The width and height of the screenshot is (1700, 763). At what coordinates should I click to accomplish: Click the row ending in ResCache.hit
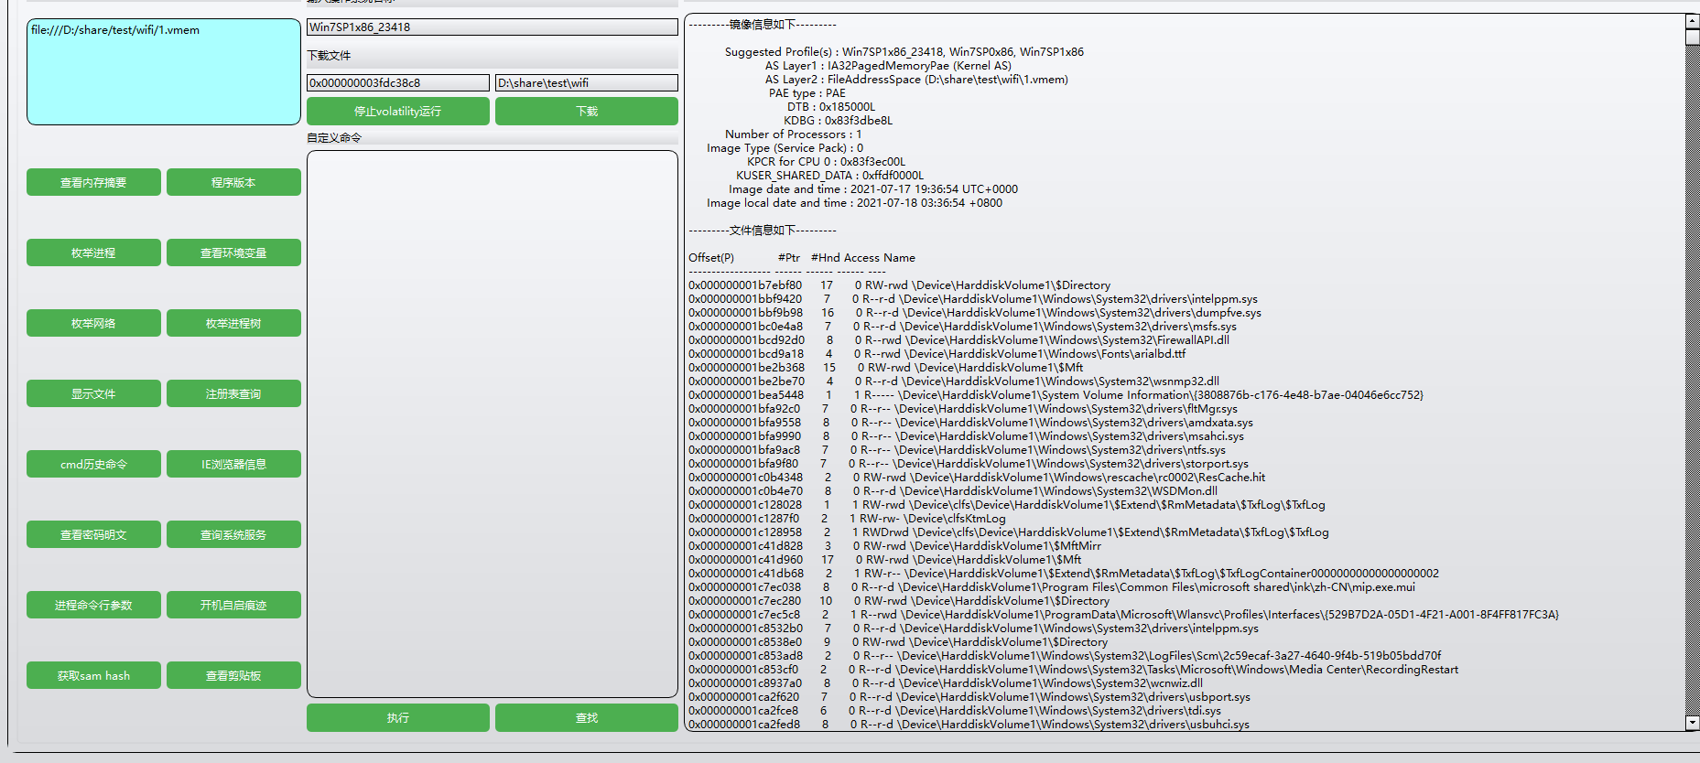pos(977,478)
